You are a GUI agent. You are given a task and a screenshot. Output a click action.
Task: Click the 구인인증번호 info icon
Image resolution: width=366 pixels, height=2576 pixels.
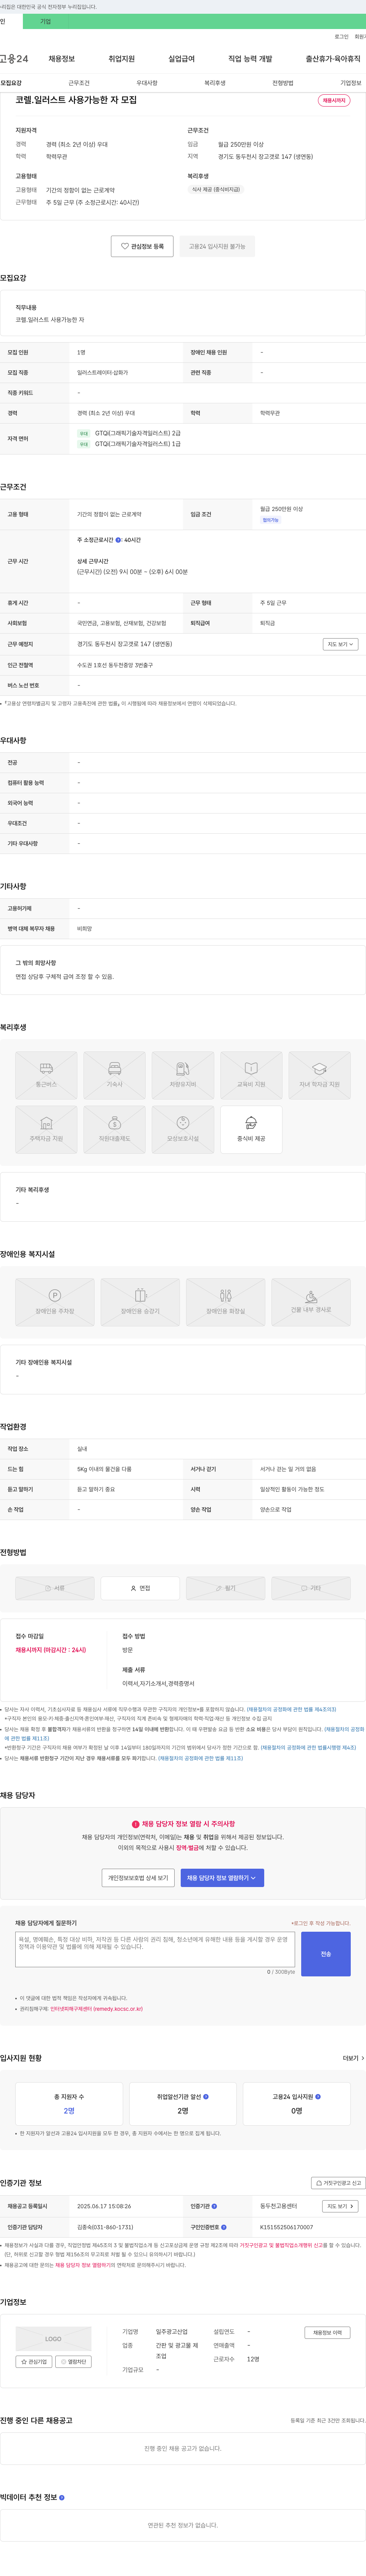point(223,2227)
